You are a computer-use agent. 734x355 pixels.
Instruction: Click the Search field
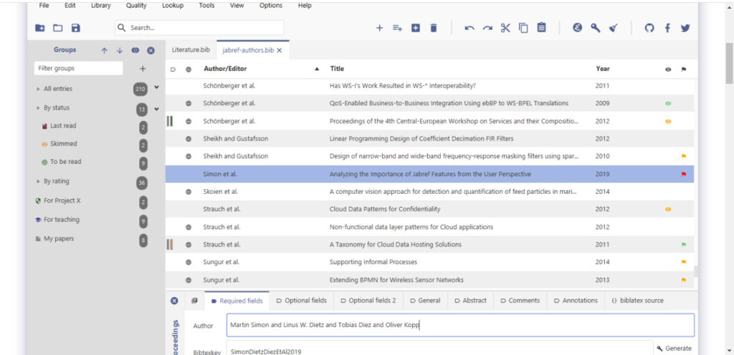pyautogui.click(x=199, y=28)
